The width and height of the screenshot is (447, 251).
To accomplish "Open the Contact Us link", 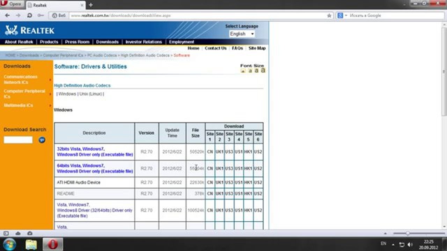I will click(215, 48).
